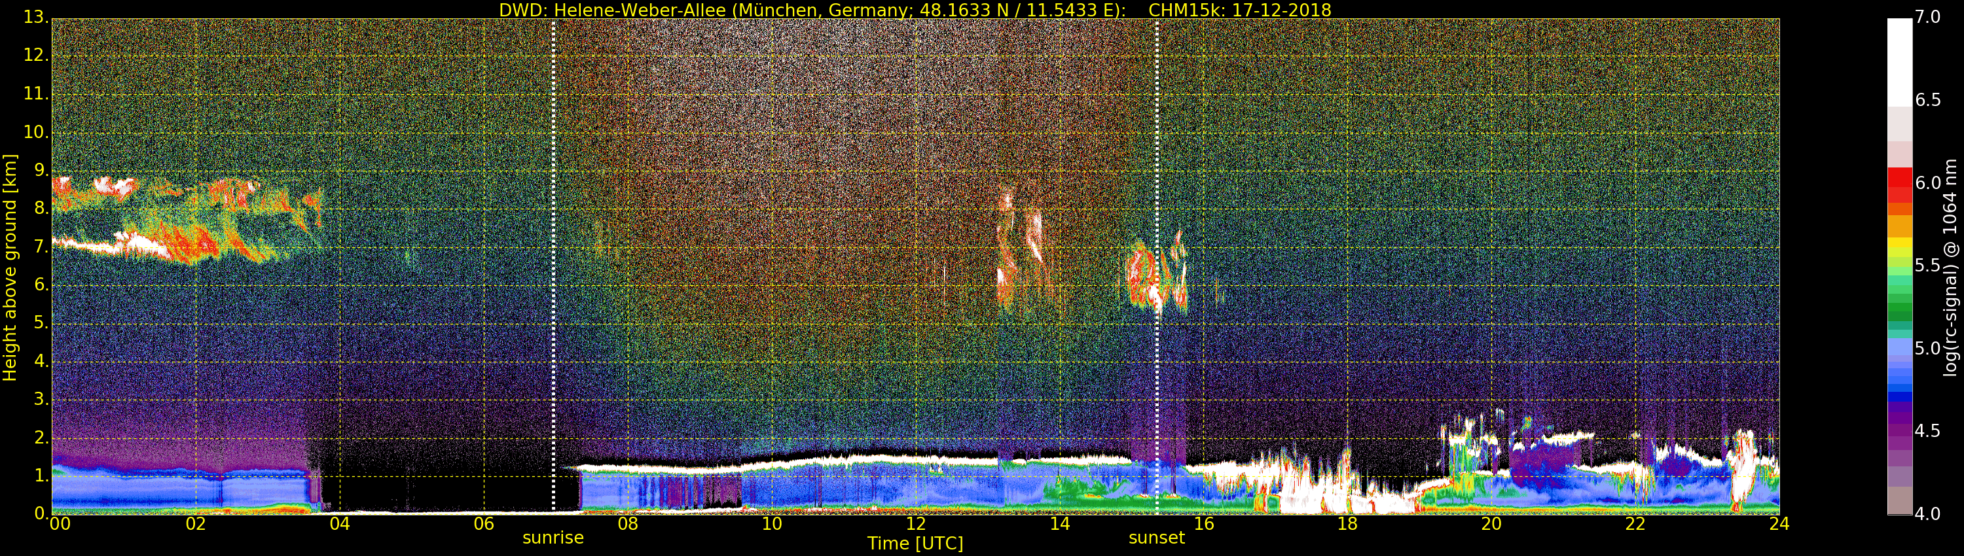Click the purple segment of the colorbar
Screen dimensions: 1964x556
click(x=1899, y=432)
